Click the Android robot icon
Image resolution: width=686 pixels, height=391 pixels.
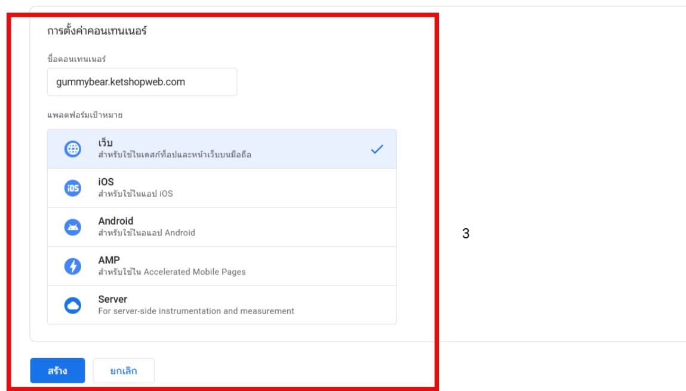click(72, 227)
